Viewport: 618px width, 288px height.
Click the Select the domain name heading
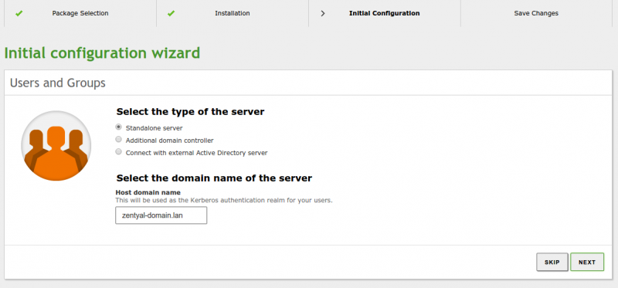[x=214, y=178]
